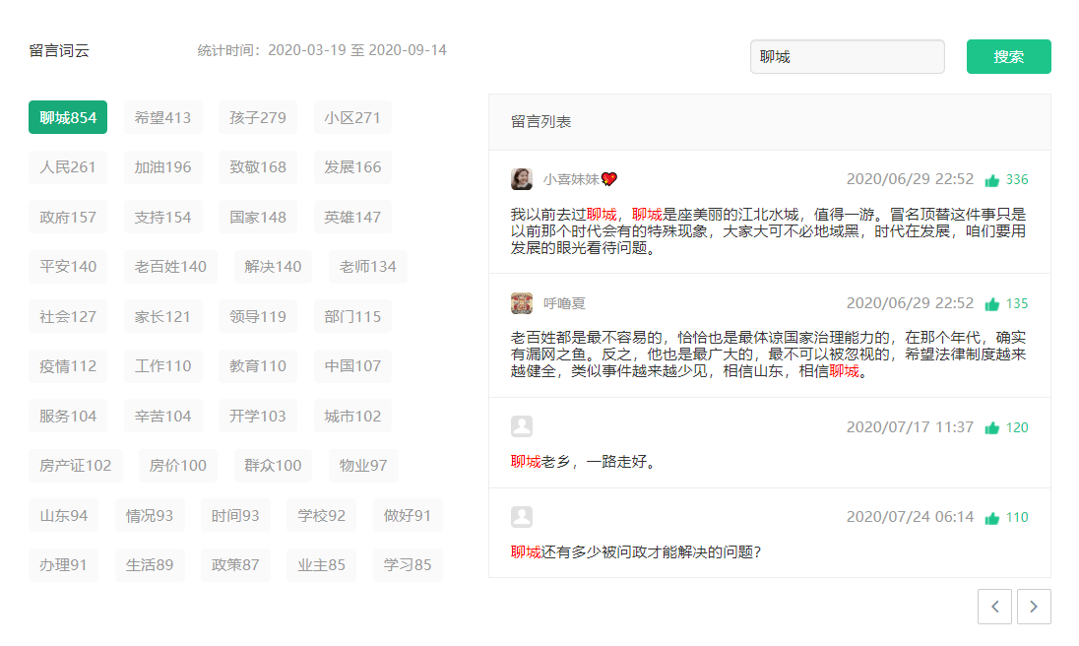The height and width of the screenshot is (646, 1079).
Task: Choose the 老百姓140 word tag
Action: point(170,266)
